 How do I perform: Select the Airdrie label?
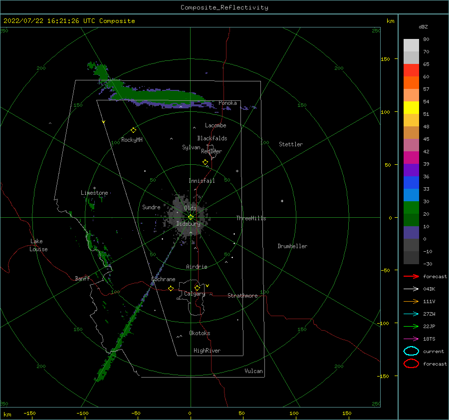[x=197, y=267]
